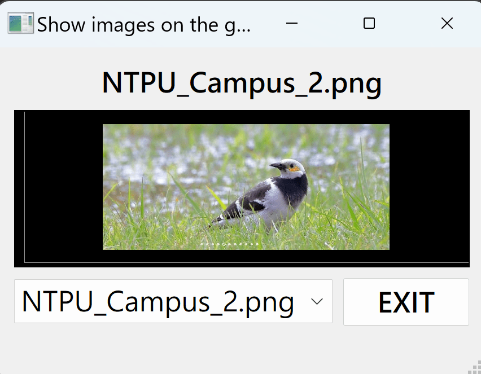Click the row of white dots in the photo

point(229,244)
